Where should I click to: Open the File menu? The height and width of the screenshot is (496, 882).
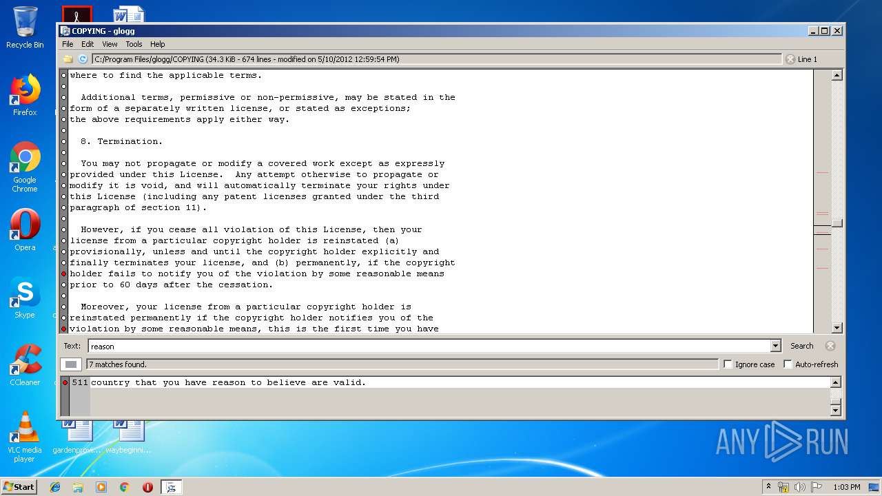[x=68, y=44]
